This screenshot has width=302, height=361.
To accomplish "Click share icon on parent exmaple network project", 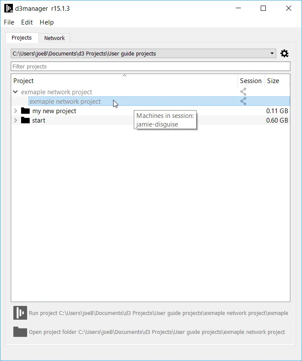I will (x=243, y=92).
